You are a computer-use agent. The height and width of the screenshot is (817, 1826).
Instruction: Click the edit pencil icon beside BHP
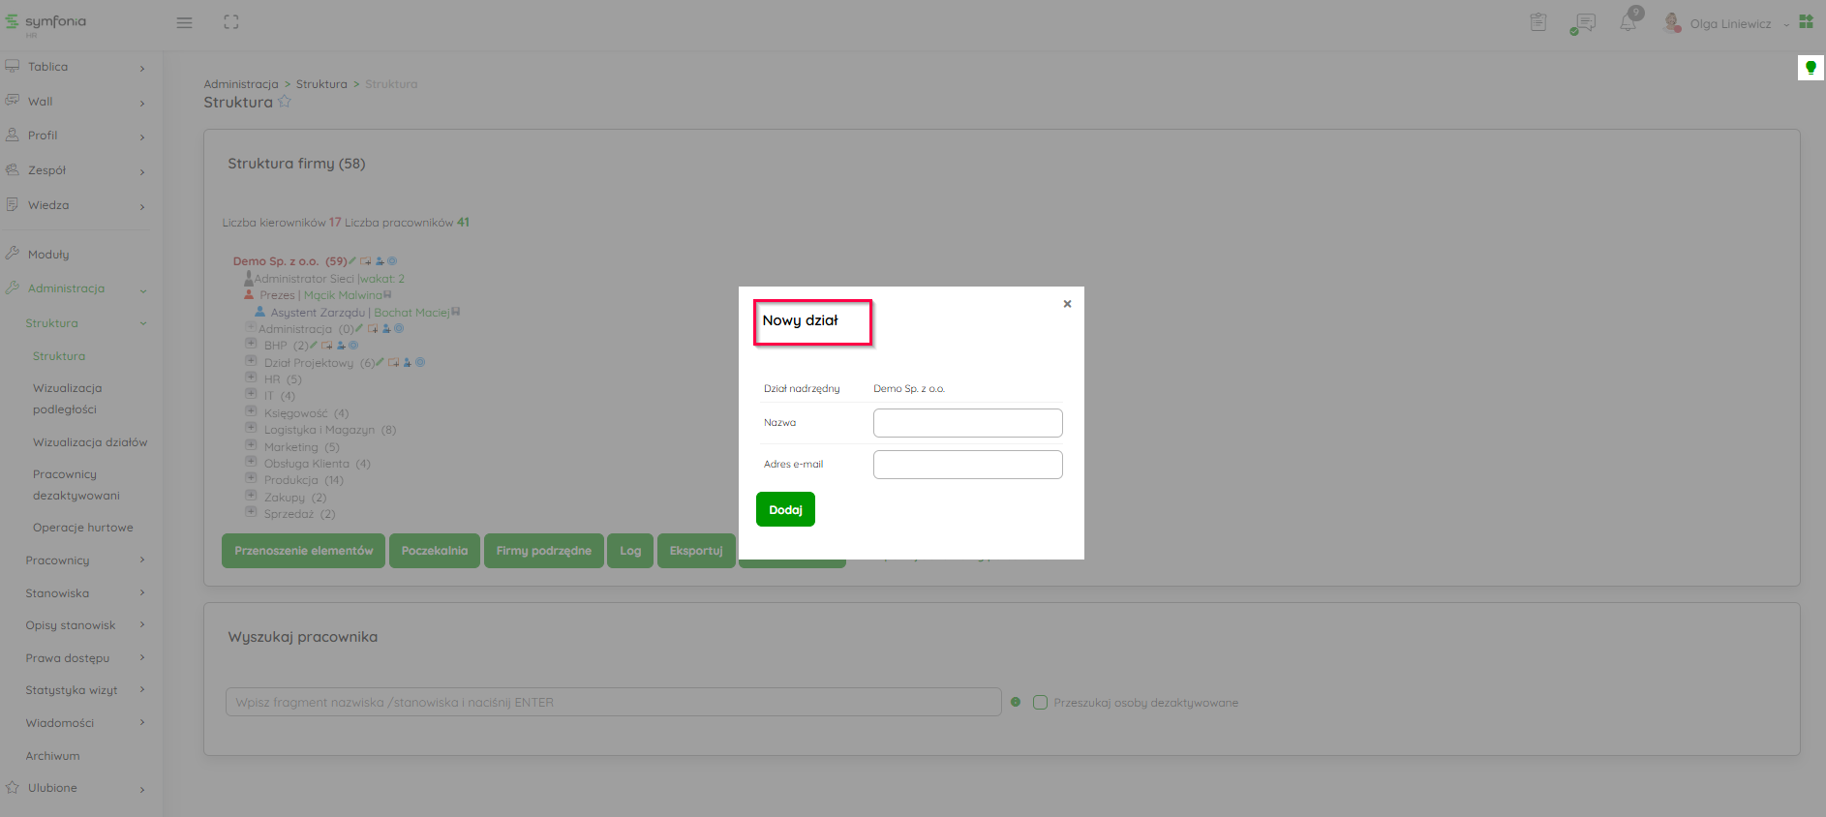pyautogui.click(x=314, y=345)
